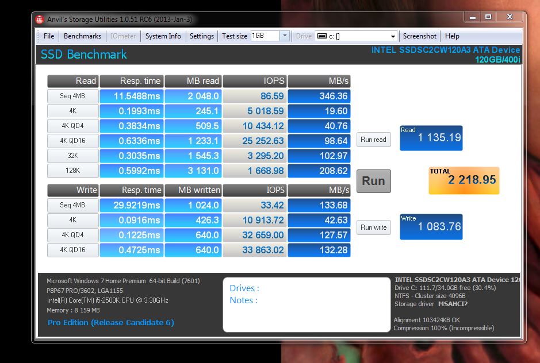Click the Run button
Screen dimensions: 540x363
pyautogui.click(x=374, y=181)
